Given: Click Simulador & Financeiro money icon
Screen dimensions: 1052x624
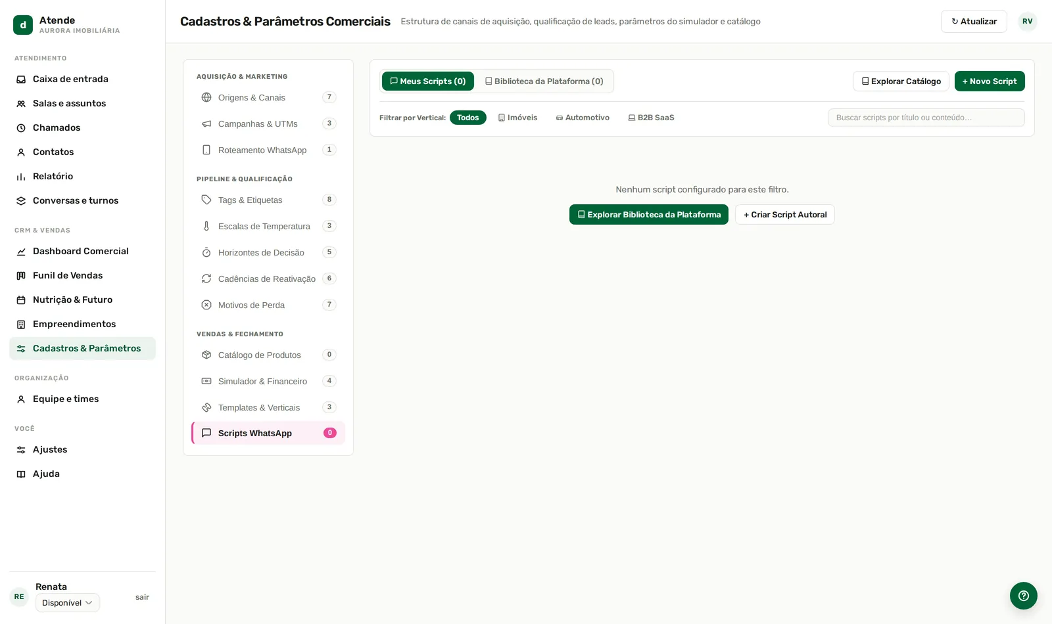Looking at the screenshot, I should point(206,381).
